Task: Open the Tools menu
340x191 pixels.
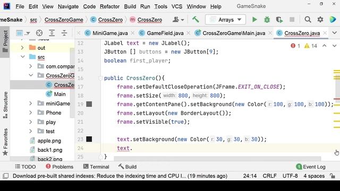Action: pyautogui.click(x=160, y=6)
